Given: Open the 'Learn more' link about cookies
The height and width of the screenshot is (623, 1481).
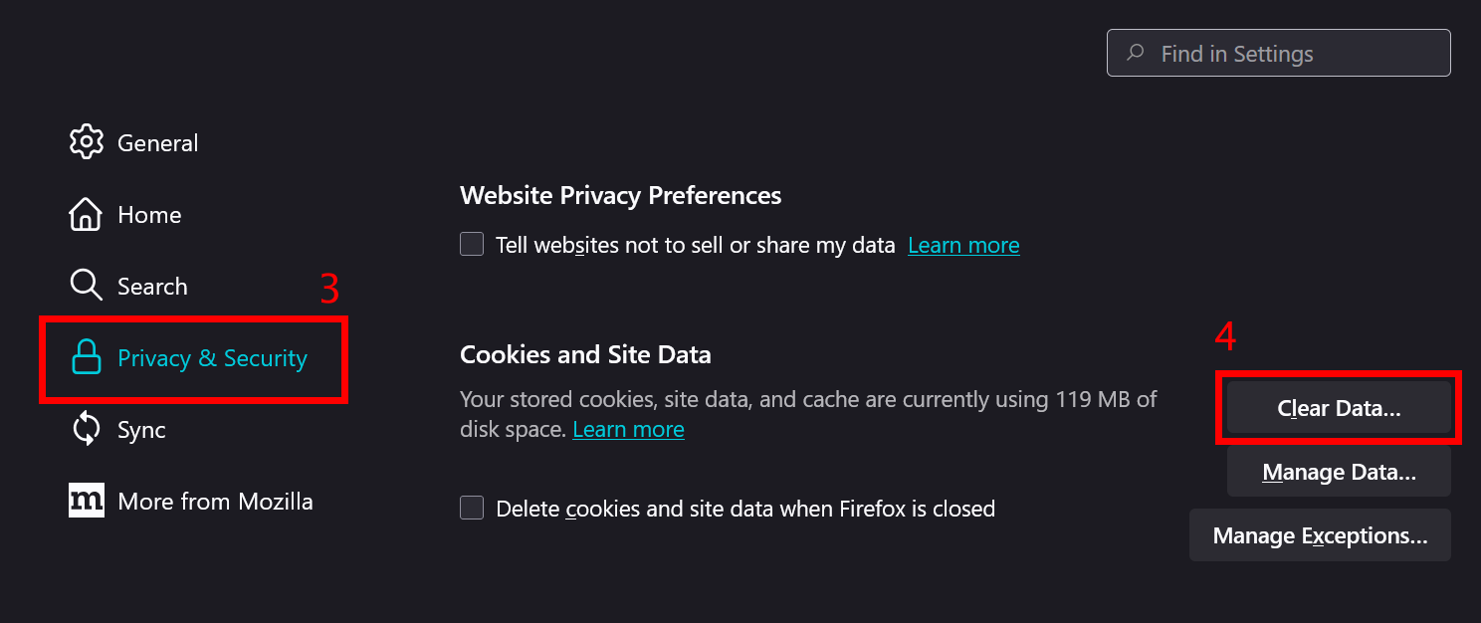Looking at the screenshot, I should pos(628,428).
